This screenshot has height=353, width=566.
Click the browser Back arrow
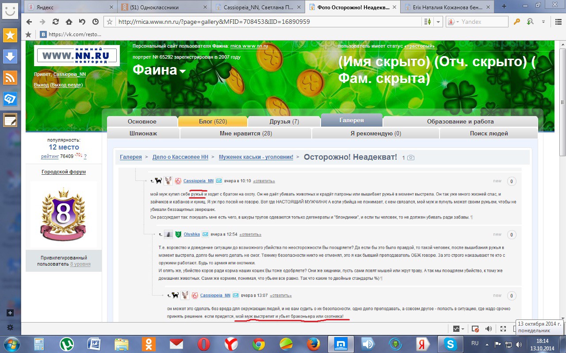tap(29, 22)
